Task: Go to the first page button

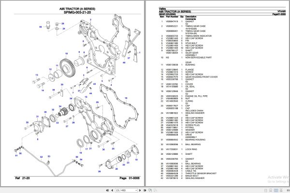Action: 107,190
